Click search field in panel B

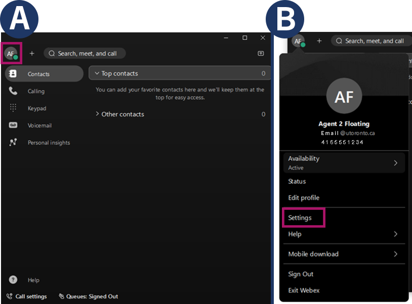(372, 41)
